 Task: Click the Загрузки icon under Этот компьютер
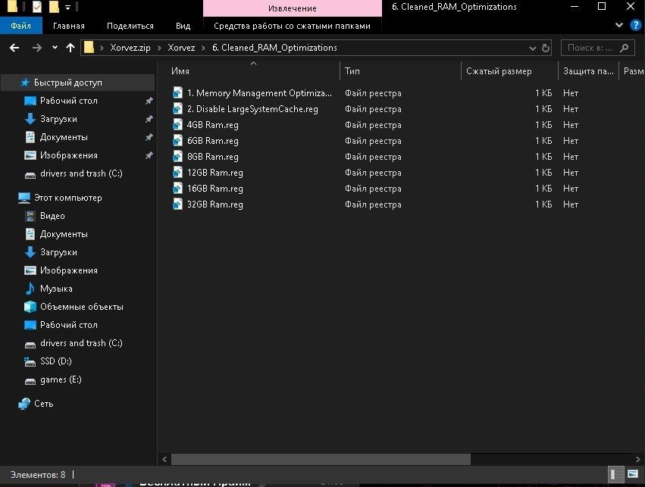pos(30,252)
